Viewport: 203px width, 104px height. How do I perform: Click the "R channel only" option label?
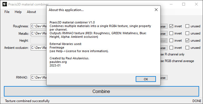click(x=174, y=54)
